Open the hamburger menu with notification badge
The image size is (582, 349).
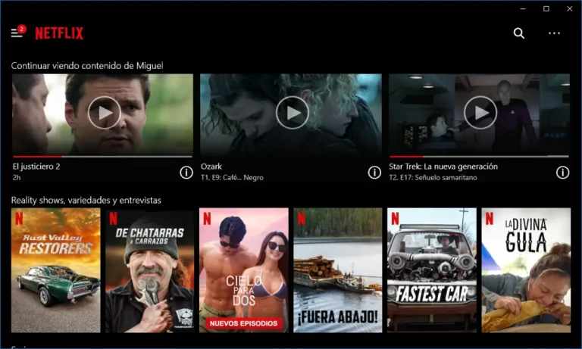18,32
